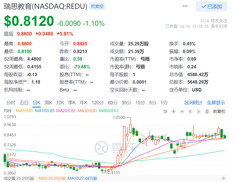Zoom out the chart with minus icon
236x182 pixels.
tap(182, 112)
